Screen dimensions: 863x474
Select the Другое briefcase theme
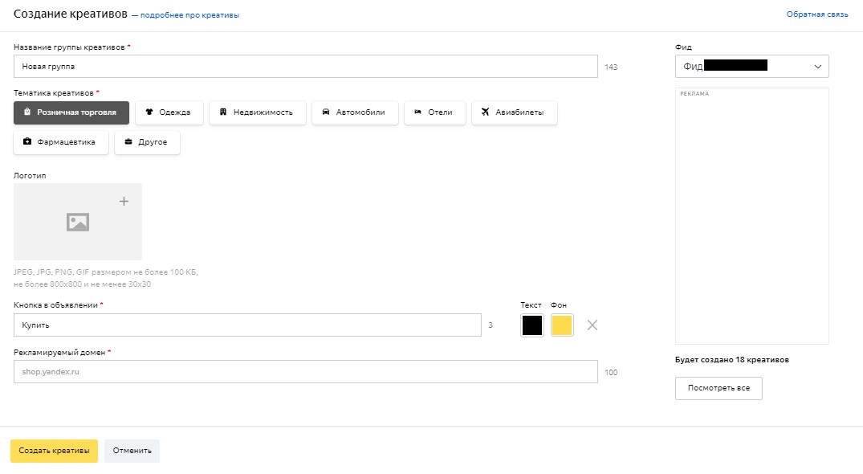tap(147, 142)
